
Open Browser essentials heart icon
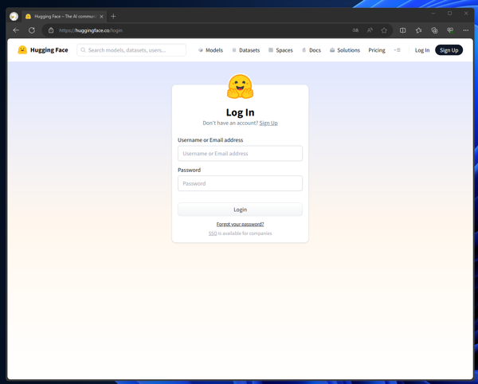(x=450, y=30)
